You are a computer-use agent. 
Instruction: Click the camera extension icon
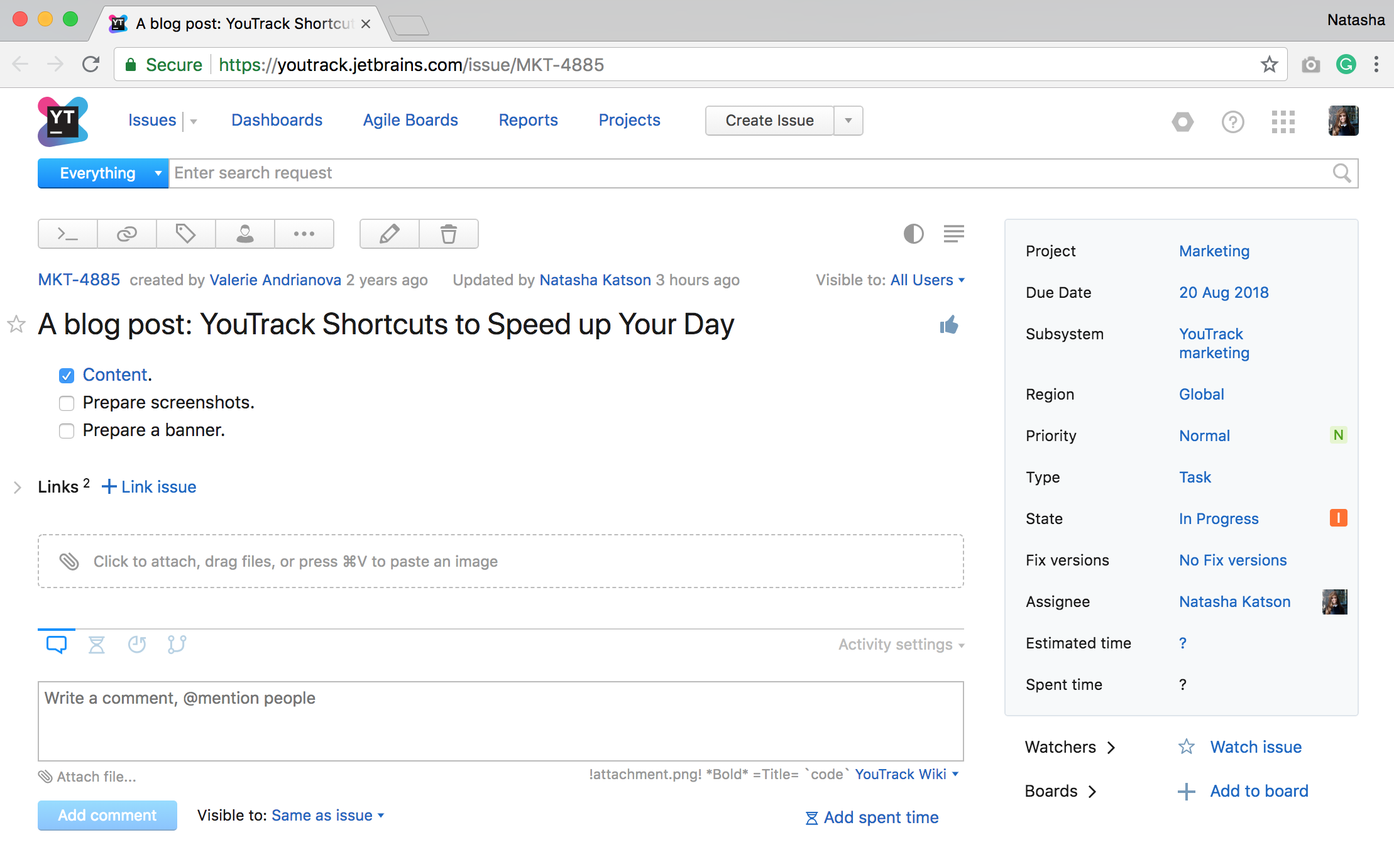[x=1310, y=64]
